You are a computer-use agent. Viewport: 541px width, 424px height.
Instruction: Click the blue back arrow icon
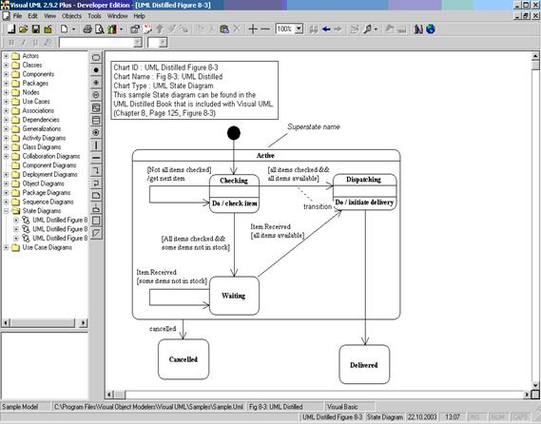pos(326,29)
